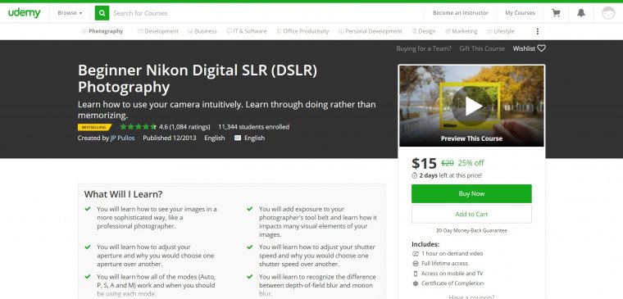Open the more categories three-dot menu

(x=538, y=31)
